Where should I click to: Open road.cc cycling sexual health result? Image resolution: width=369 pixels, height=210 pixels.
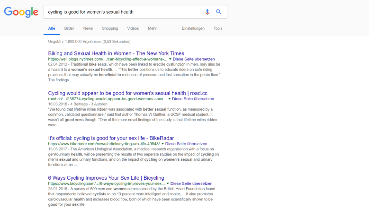128,93
